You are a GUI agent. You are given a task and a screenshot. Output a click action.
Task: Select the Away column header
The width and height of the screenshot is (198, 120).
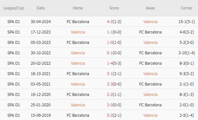pyautogui.click(x=150, y=8)
